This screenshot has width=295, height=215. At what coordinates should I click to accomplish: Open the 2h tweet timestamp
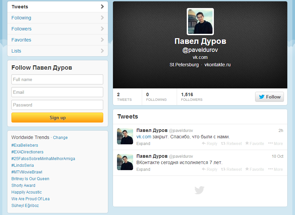pos(281,130)
